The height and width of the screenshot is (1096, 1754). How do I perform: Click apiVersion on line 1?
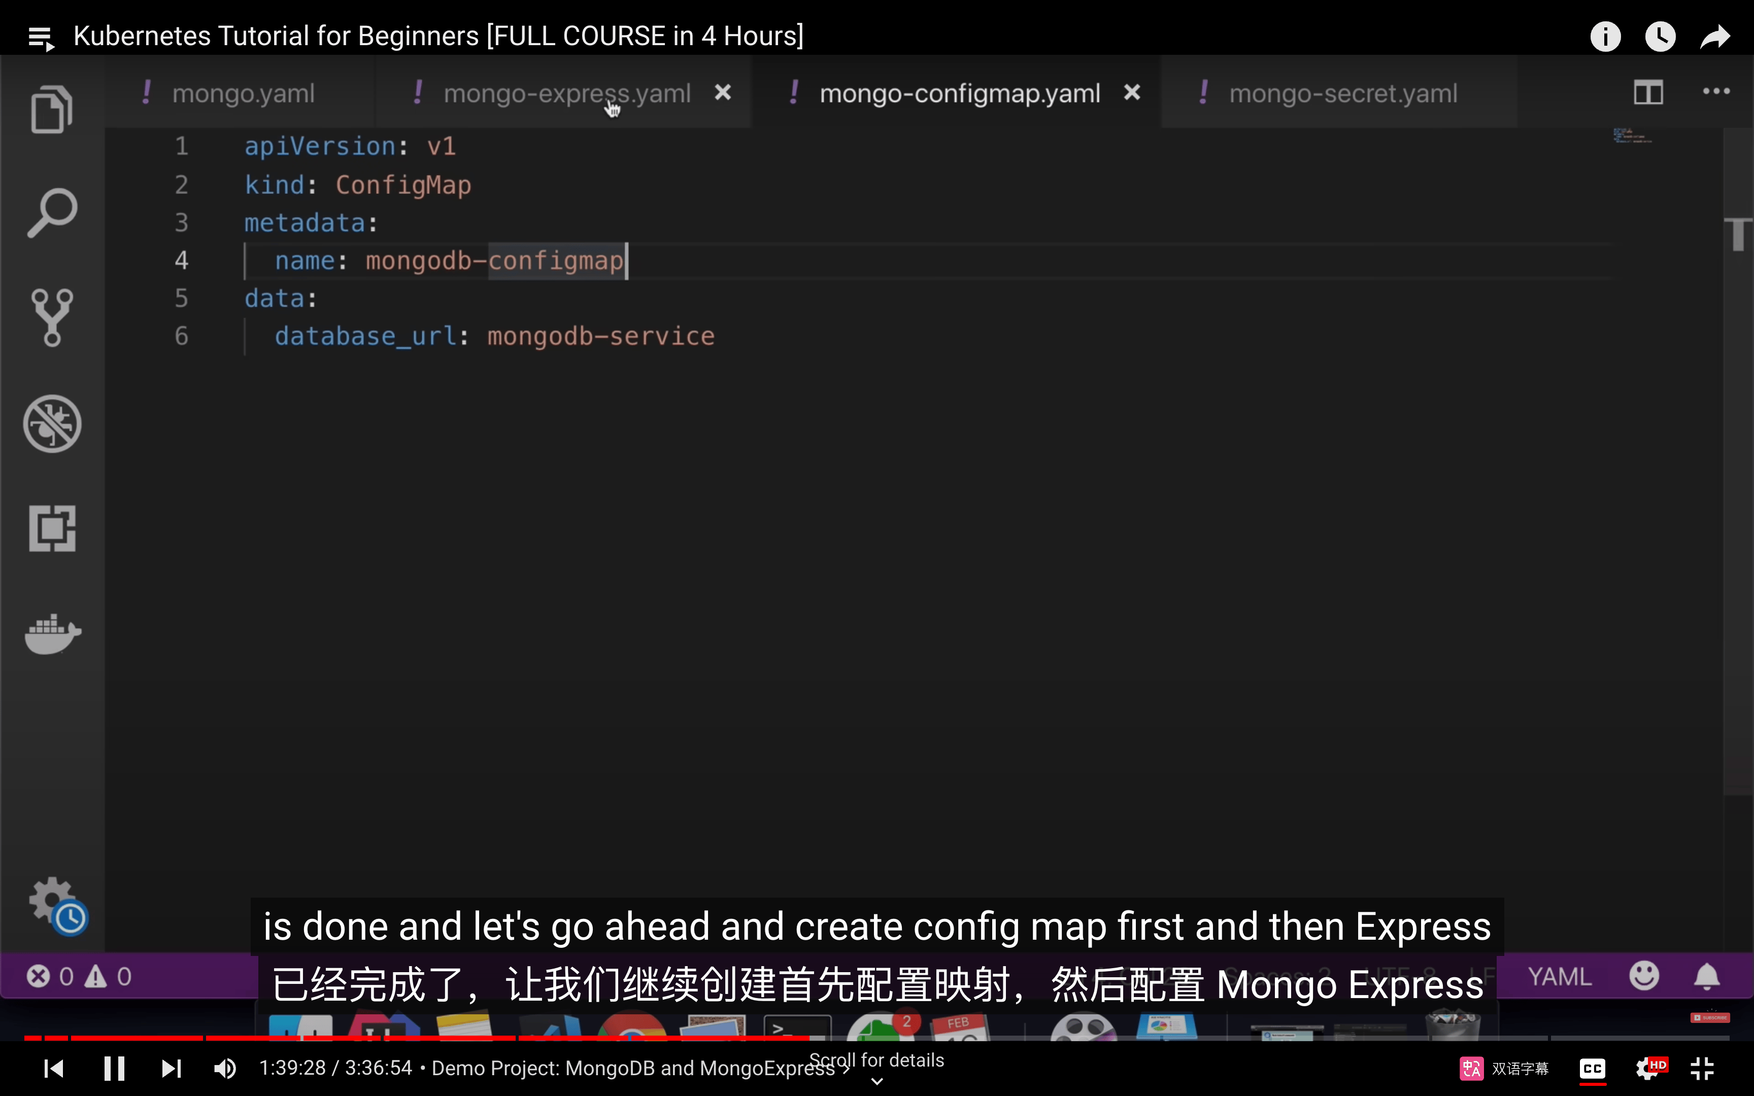[x=320, y=147]
